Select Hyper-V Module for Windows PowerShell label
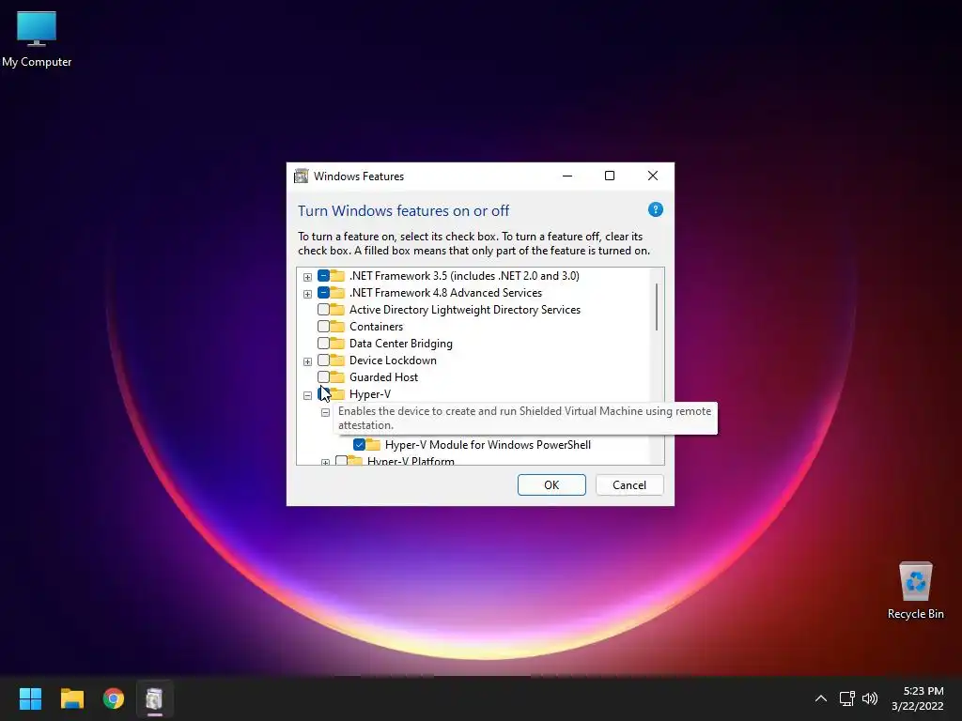This screenshot has width=962, height=721. (488, 444)
